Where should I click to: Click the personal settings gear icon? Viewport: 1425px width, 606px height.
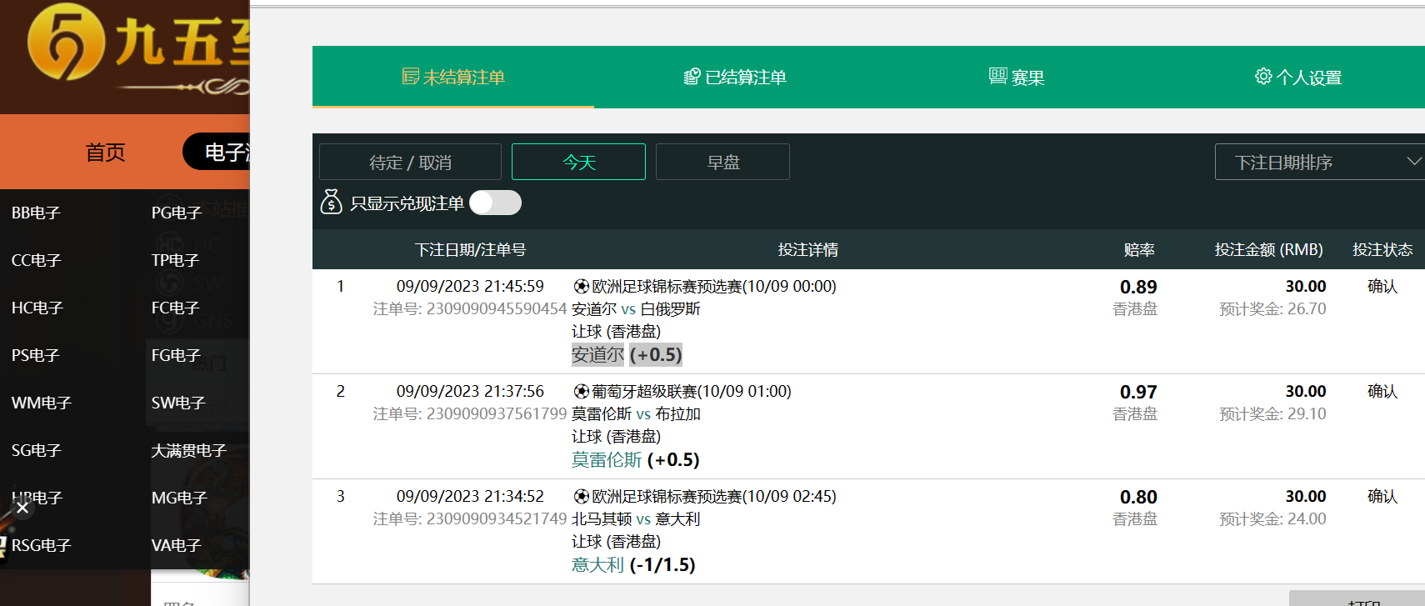tap(1263, 77)
